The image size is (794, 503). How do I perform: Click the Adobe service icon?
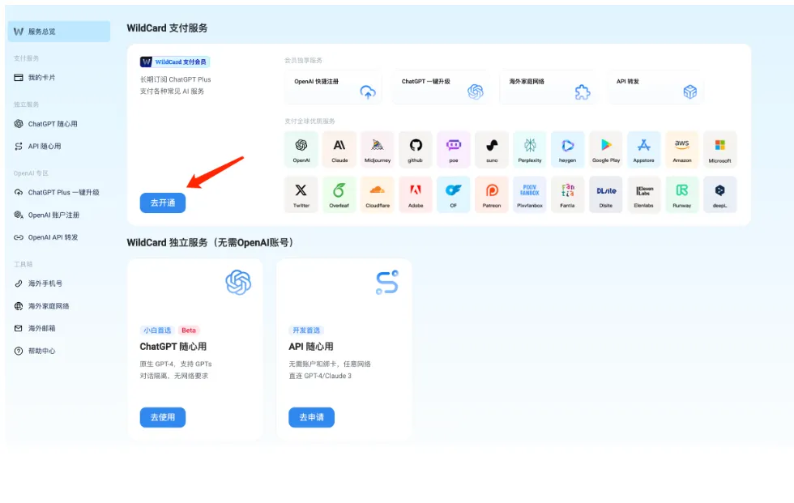click(x=415, y=193)
